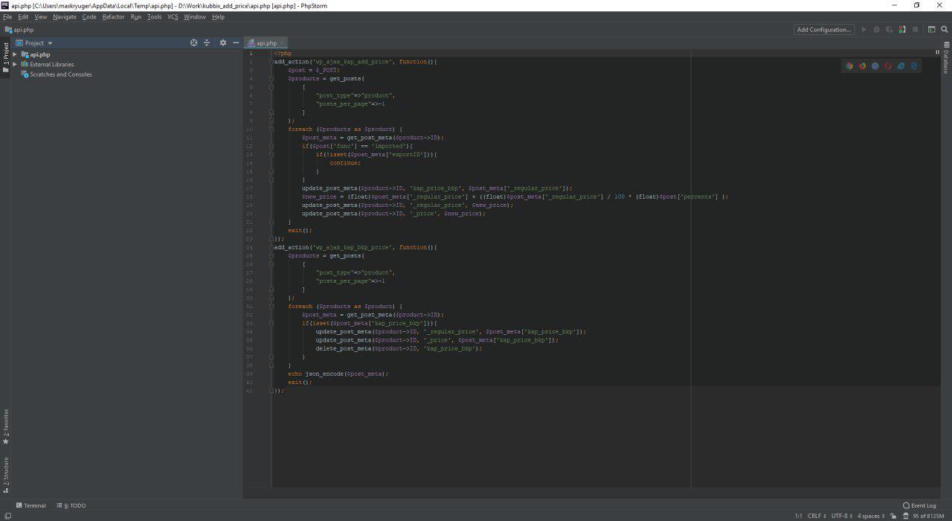Viewport: 952px width, 521px height.
Task: Toggle the Favorites tool window sidebar button
Action: 5,426
